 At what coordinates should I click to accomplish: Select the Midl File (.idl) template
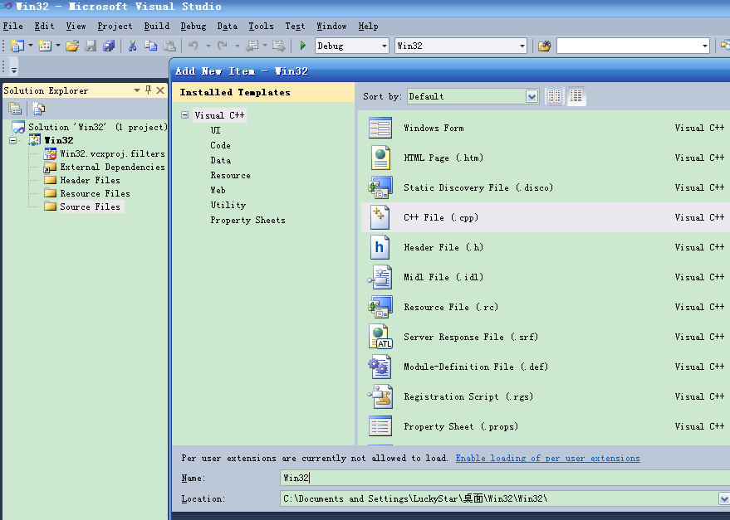546,277
